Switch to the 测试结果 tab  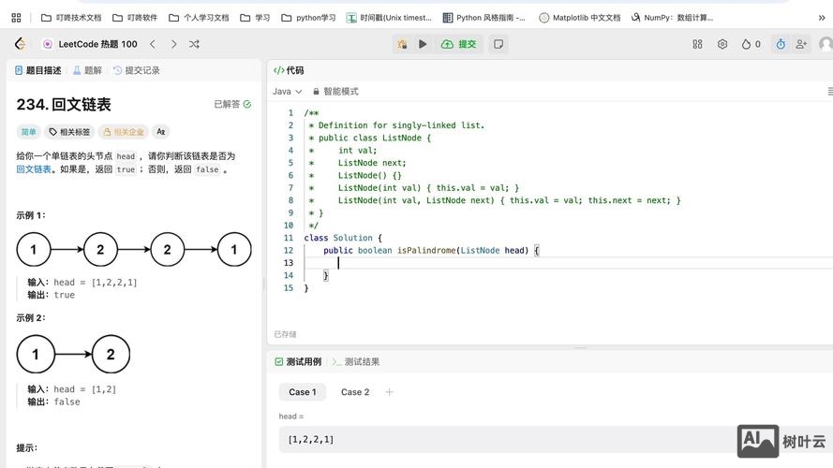355,362
